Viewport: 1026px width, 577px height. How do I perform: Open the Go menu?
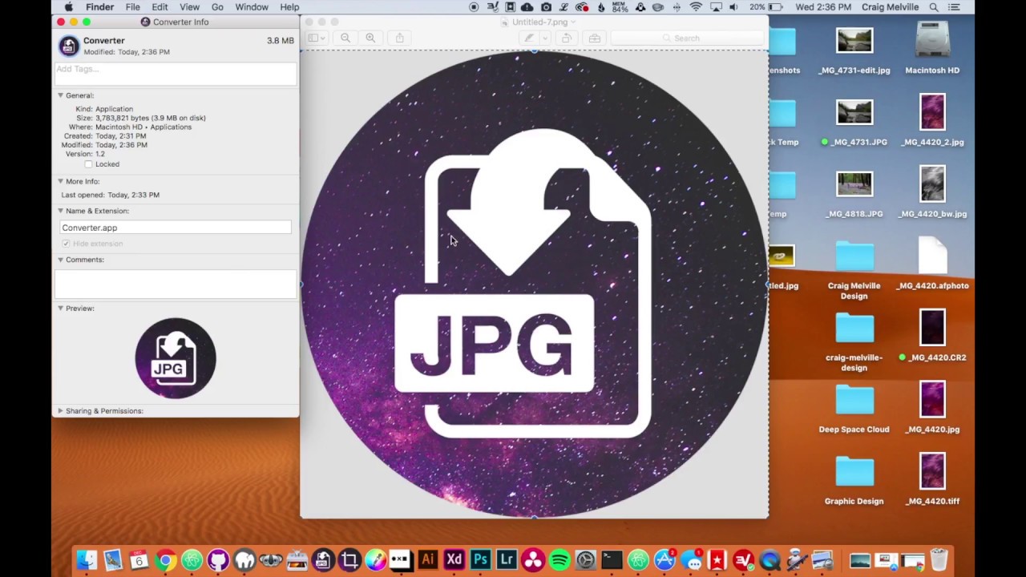pyautogui.click(x=217, y=7)
